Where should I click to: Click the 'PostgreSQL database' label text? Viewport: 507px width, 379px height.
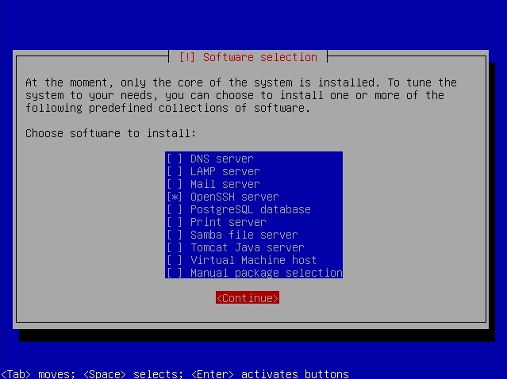(251, 209)
